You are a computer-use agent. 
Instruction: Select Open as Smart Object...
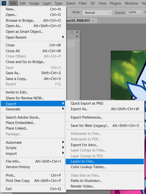pos(33,32)
